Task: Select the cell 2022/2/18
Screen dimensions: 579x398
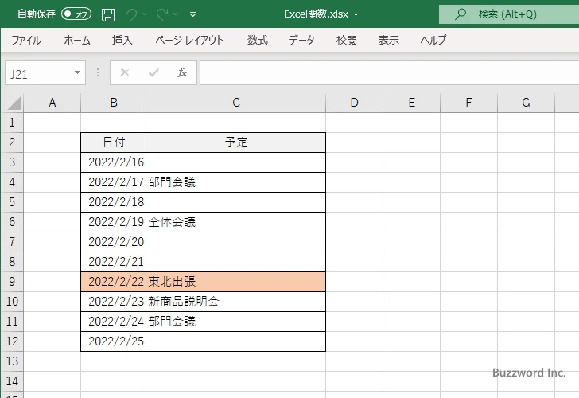Action: pyautogui.click(x=114, y=202)
